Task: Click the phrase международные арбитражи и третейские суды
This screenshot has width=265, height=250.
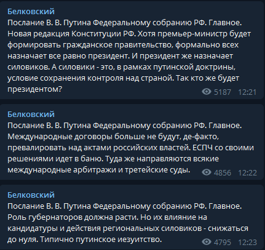Action: (x=99, y=170)
